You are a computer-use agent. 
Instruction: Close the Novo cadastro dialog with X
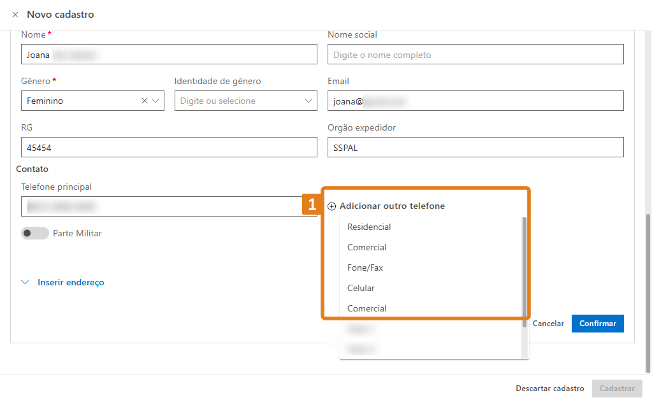15,15
